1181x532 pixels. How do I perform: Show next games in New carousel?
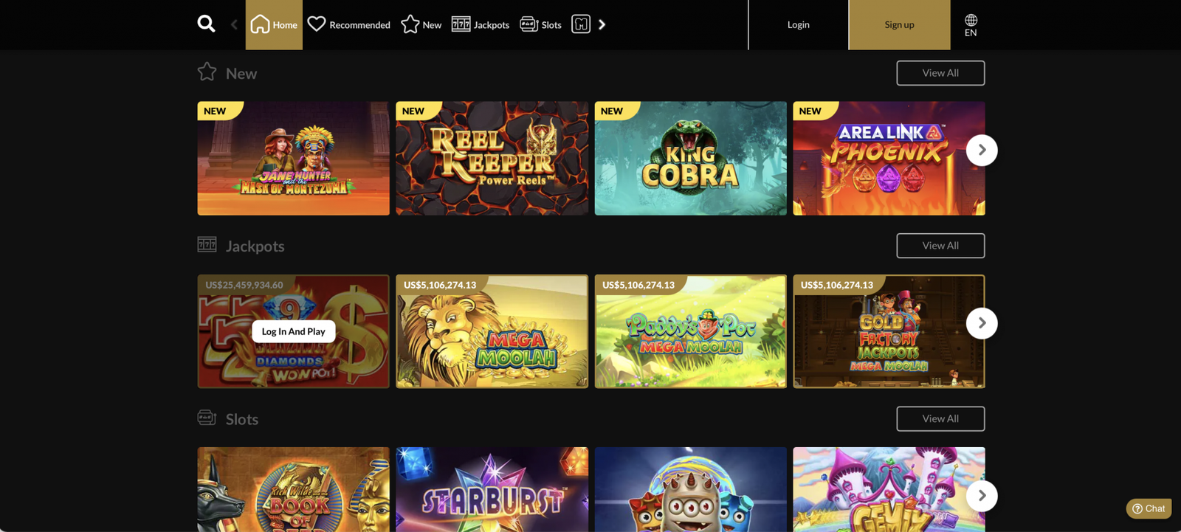982,150
